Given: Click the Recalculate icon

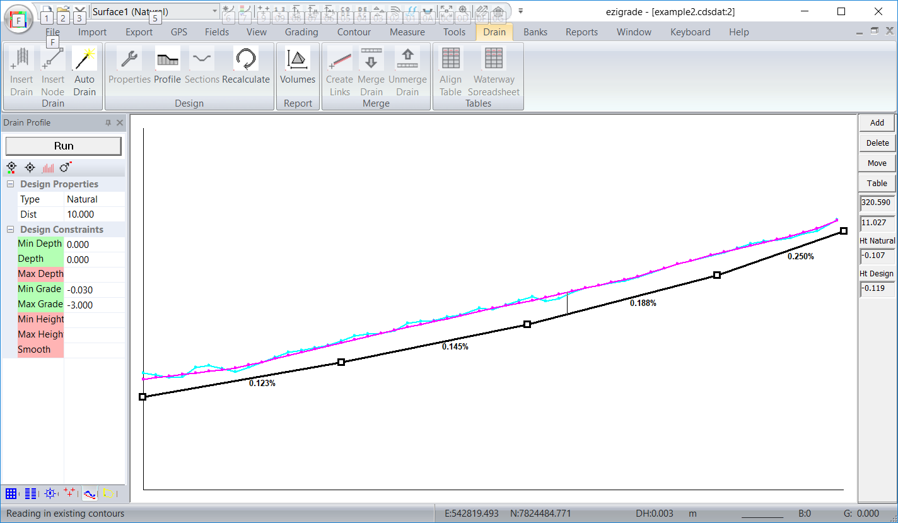Looking at the screenshot, I should [246, 60].
